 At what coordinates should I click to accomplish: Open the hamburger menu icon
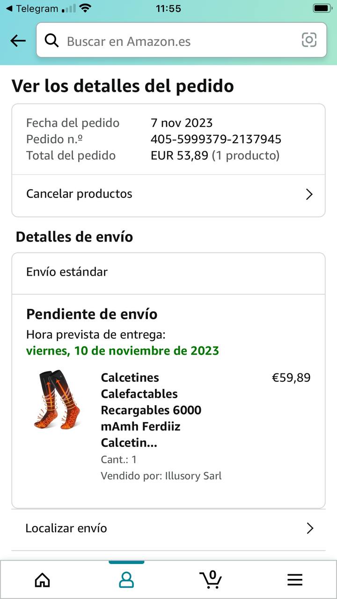(294, 580)
